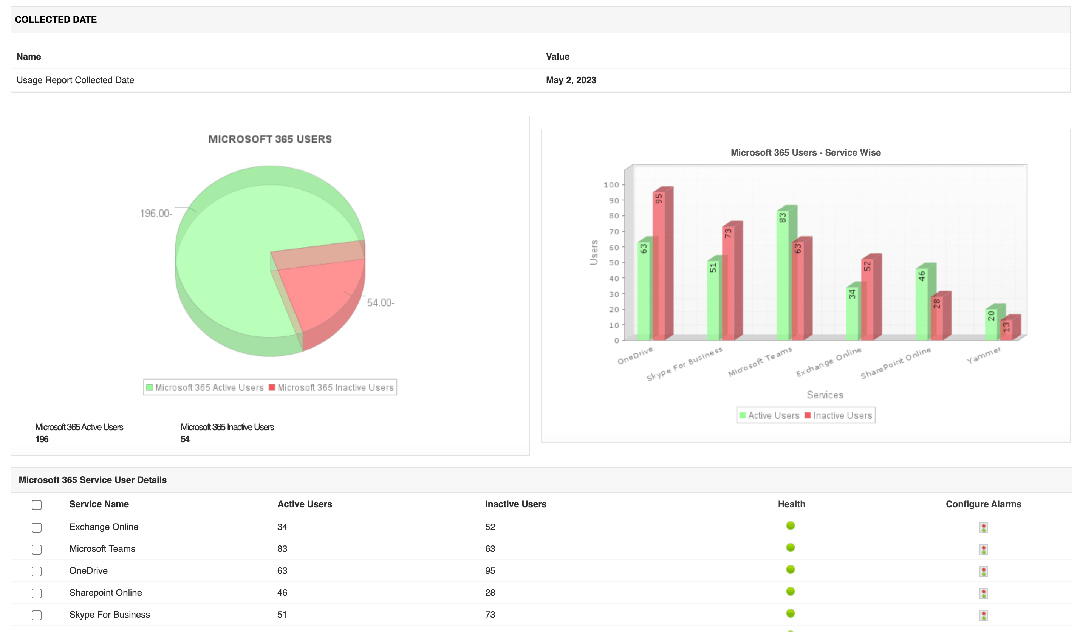Check the Skype For Business row checkbox
This screenshot has width=1080, height=632.
pyautogui.click(x=37, y=615)
